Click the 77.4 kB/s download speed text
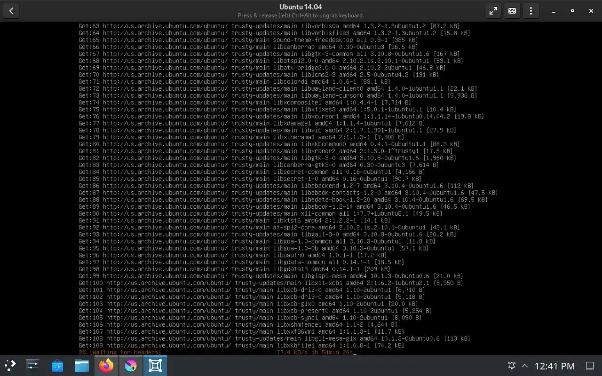Image resolution: width=602 pixels, height=376 pixels. pyautogui.click(x=293, y=352)
